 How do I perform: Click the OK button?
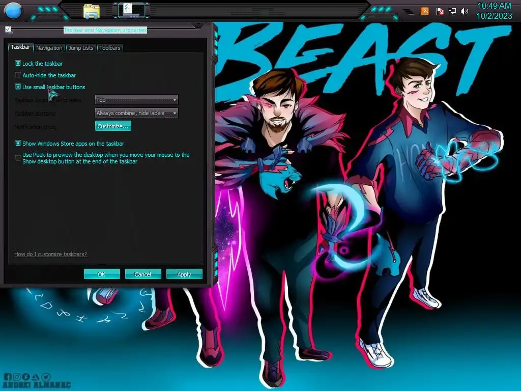pyautogui.click(x=102, y=274)
